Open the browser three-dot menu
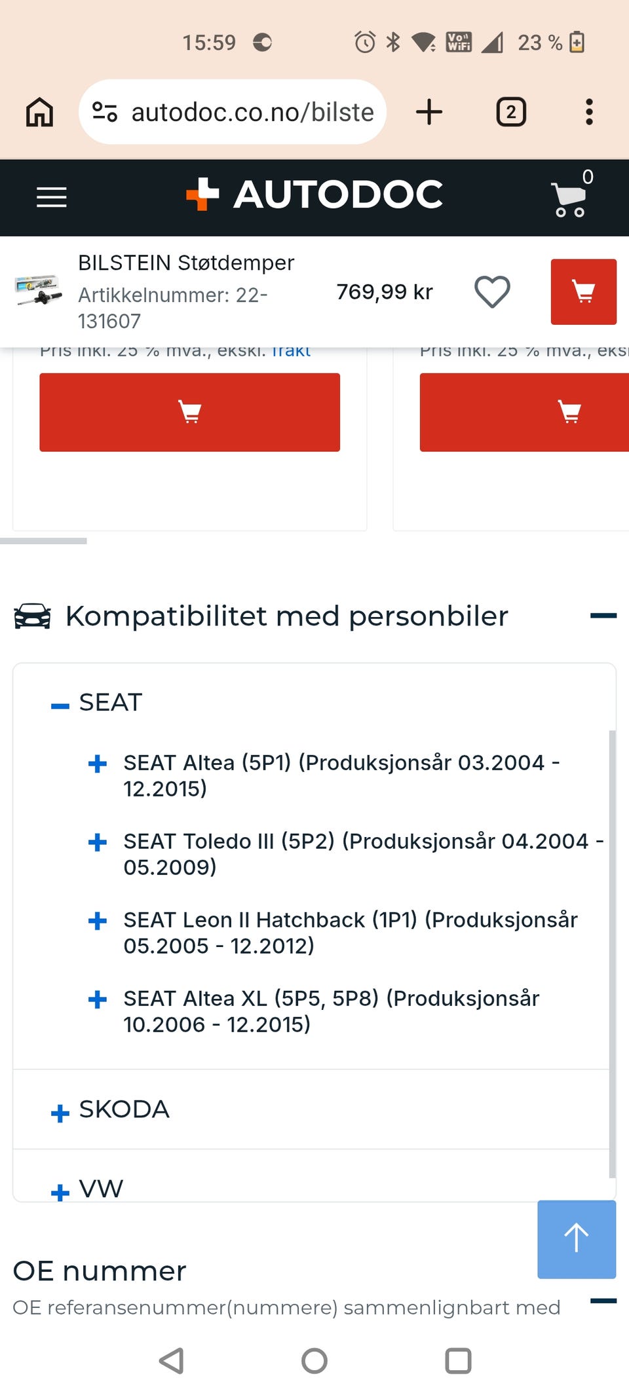Image resolution: width=629 pixels, height=1397 pixels. (589, 112)
